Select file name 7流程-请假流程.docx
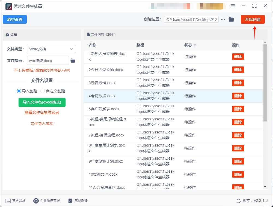Image resolution: width=273 pixels, height=207 pixels. [x=106, y=135]
